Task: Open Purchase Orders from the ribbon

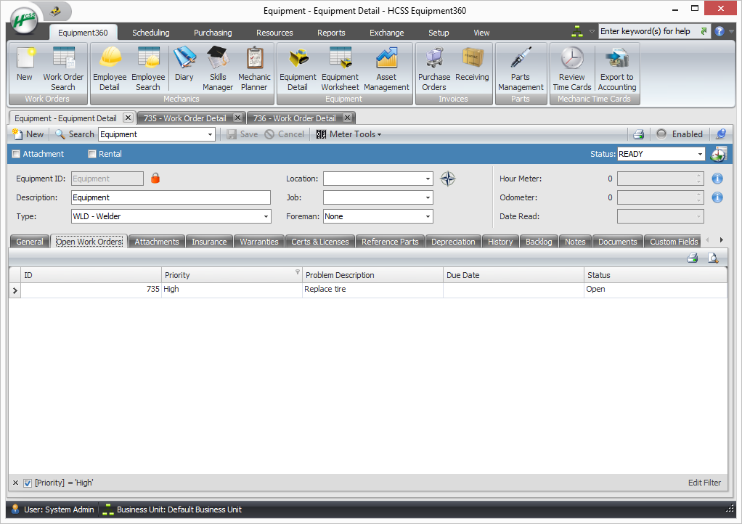Action: pyautogui.click(x=434, y=68)
